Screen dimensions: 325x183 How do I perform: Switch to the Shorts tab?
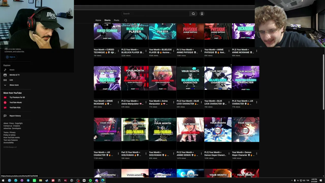coord(107,20)
